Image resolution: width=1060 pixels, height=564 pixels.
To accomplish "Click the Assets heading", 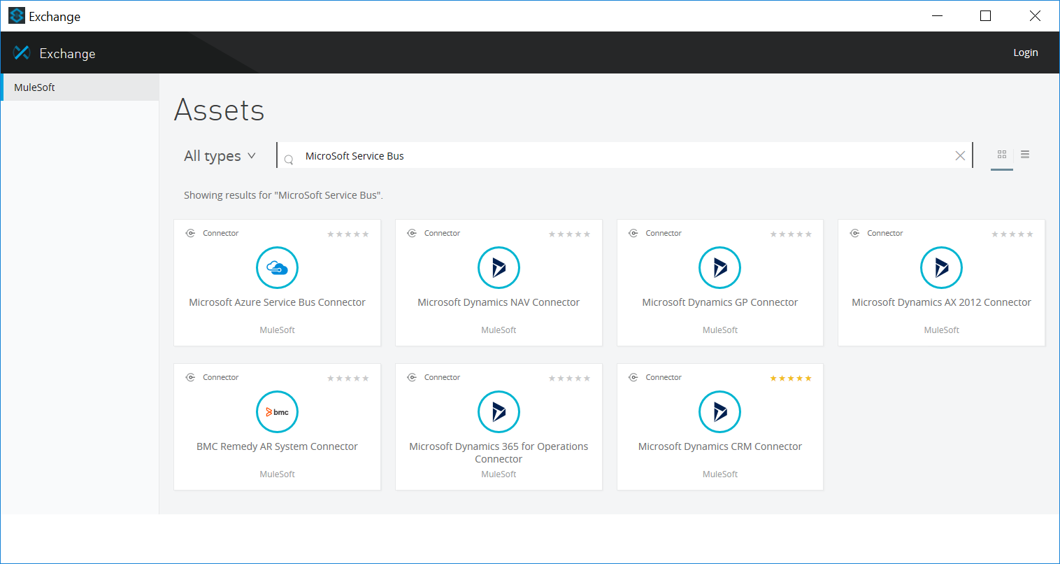I will 220,110.
